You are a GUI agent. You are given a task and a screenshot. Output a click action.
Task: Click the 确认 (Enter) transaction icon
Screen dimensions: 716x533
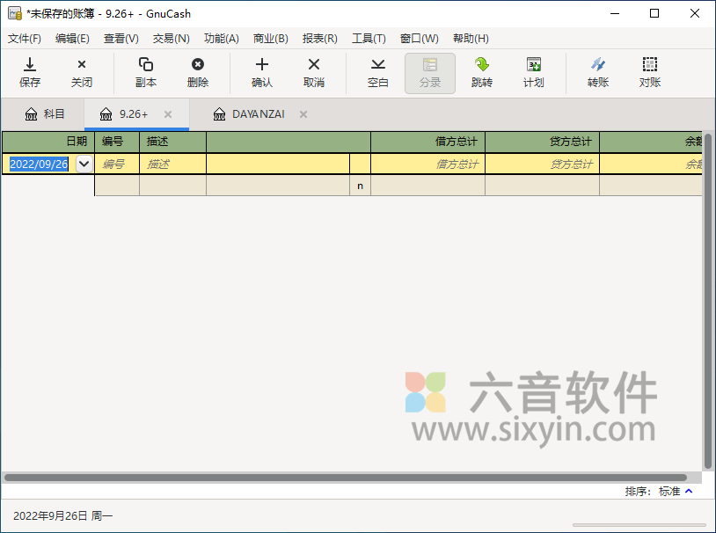[261, 72]
